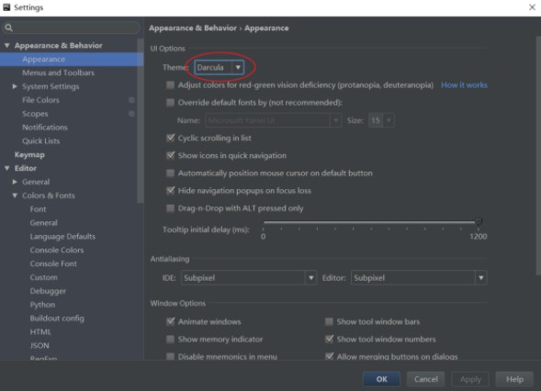
Task: Click the Settings window app icon
Action: 6,7
